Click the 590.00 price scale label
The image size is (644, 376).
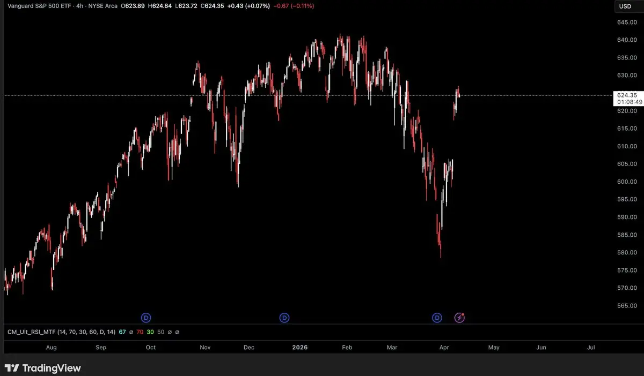tap(627, 217)
